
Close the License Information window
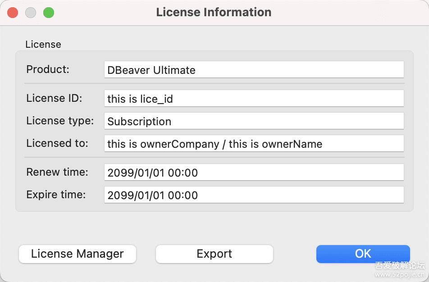pyautogui.click(x=13, y=13)
